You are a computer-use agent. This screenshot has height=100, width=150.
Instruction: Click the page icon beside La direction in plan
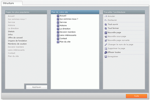pyautogui.click(x=58, y=29)
